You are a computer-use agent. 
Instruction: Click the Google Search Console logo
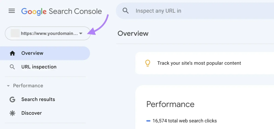coord(61,11)
